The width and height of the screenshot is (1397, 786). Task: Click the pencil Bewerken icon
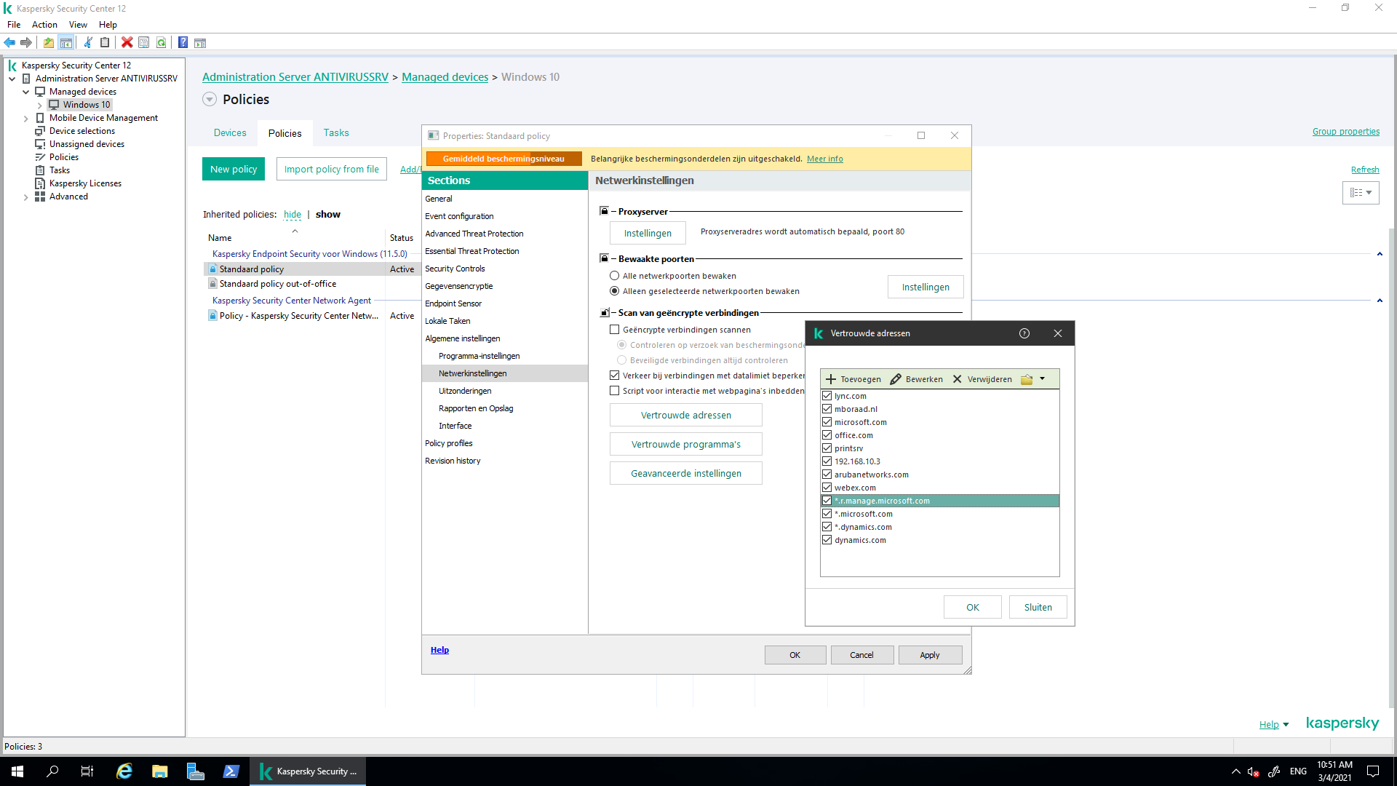896,379
